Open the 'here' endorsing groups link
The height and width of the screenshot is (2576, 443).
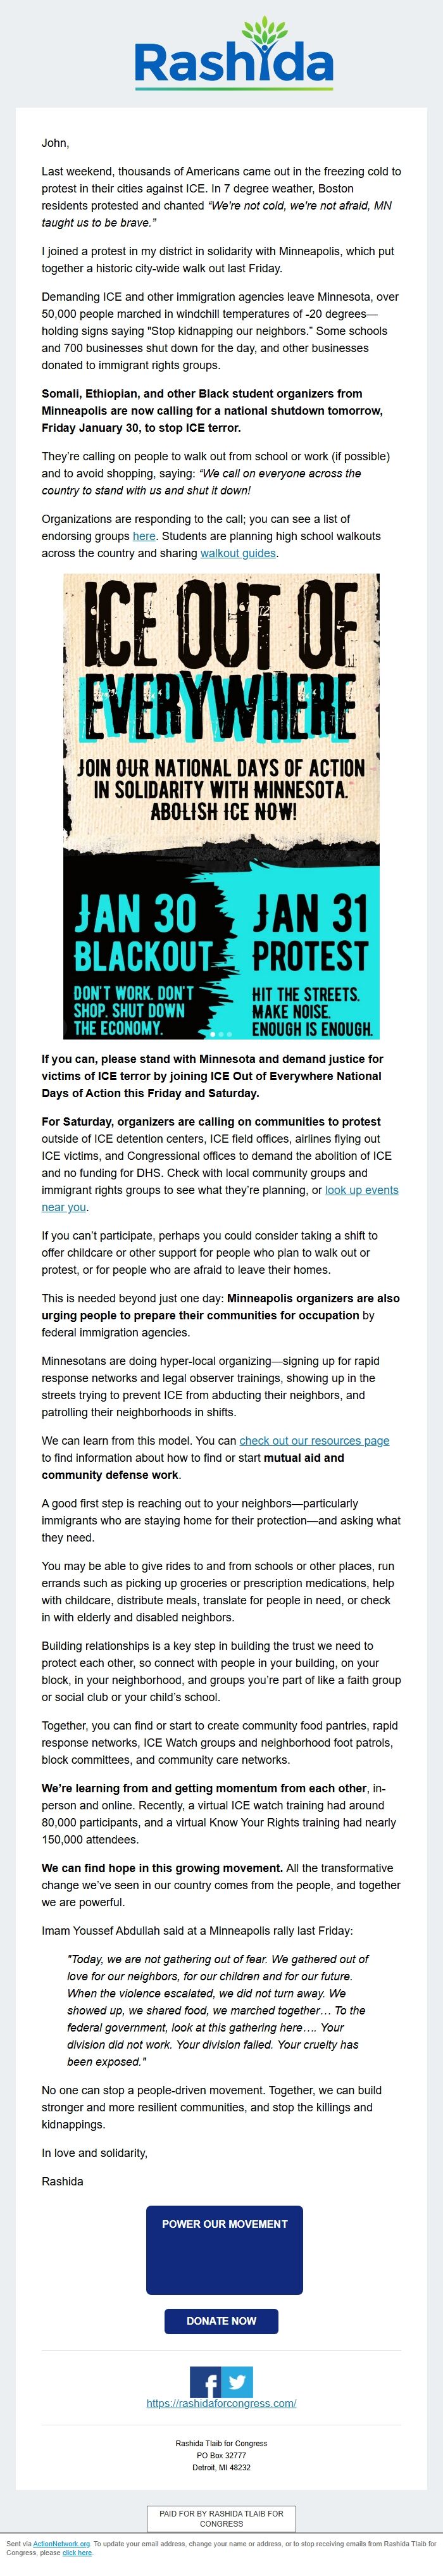[144, 536]
